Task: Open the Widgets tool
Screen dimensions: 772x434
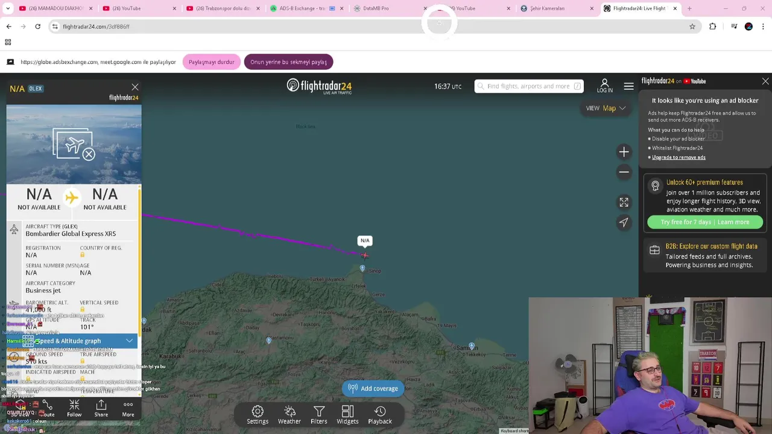Action: point(347,415)
